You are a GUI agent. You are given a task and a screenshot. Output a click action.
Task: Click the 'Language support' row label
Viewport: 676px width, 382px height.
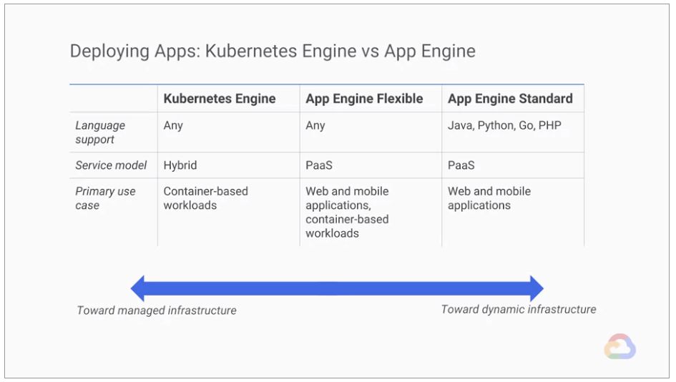[100, 132]
